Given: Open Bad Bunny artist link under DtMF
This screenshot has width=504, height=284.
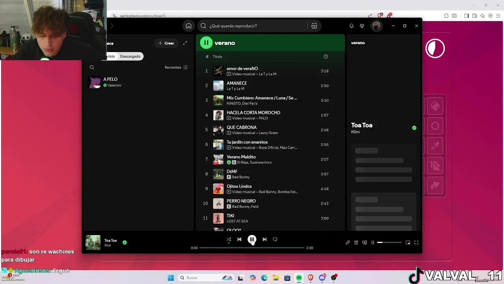Looking at the screenshot, I should 241,177.
